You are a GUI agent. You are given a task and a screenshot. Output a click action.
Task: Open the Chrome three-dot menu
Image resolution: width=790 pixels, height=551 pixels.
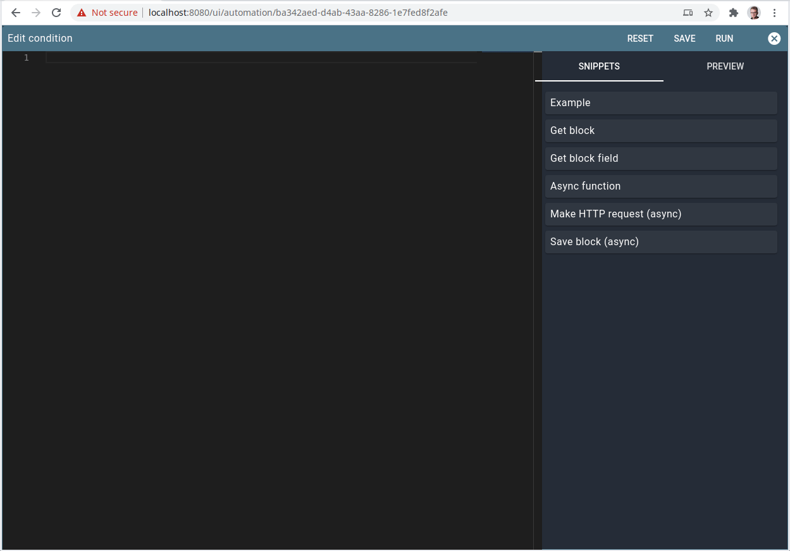pos(775,13)
